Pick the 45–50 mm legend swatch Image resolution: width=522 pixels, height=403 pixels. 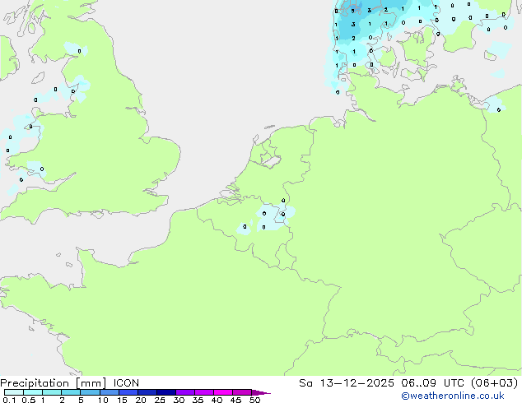click(242, 392)
